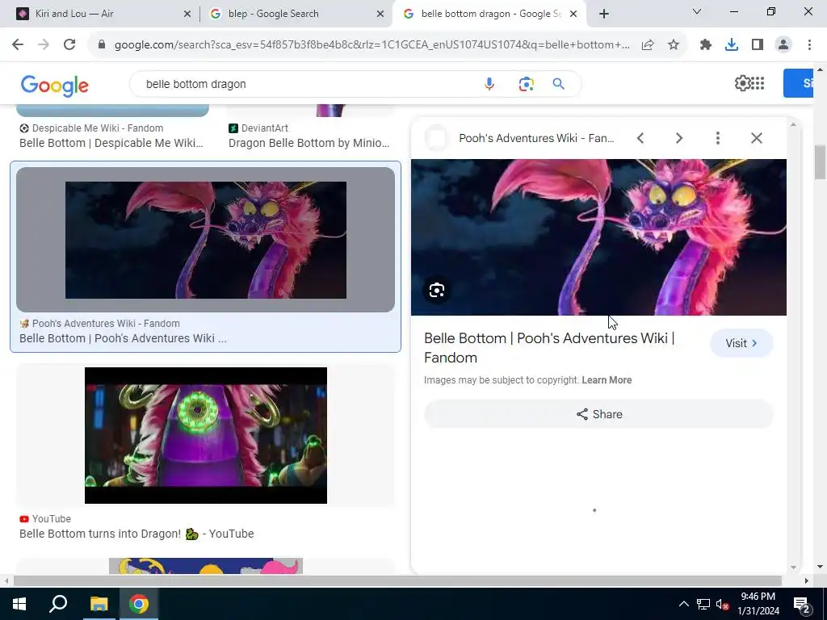Click the Google logo
Screen dimensions: 827x620
55,86
